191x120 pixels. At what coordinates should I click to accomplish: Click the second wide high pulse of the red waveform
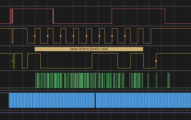pyautogui.click(x=138, y=9)
